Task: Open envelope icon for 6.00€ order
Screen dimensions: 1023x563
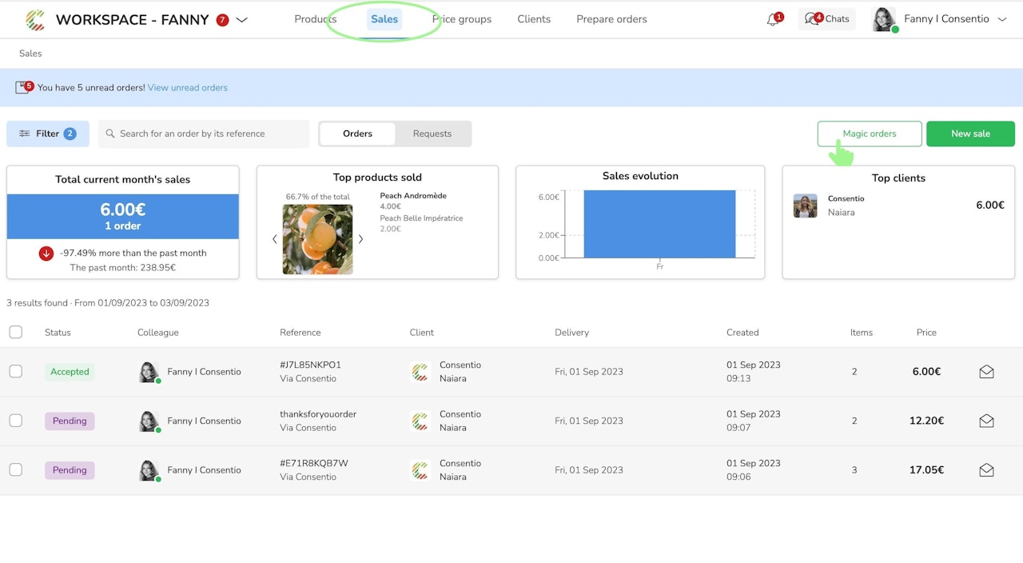Action: pyautogui.click(x=986, y=372)
